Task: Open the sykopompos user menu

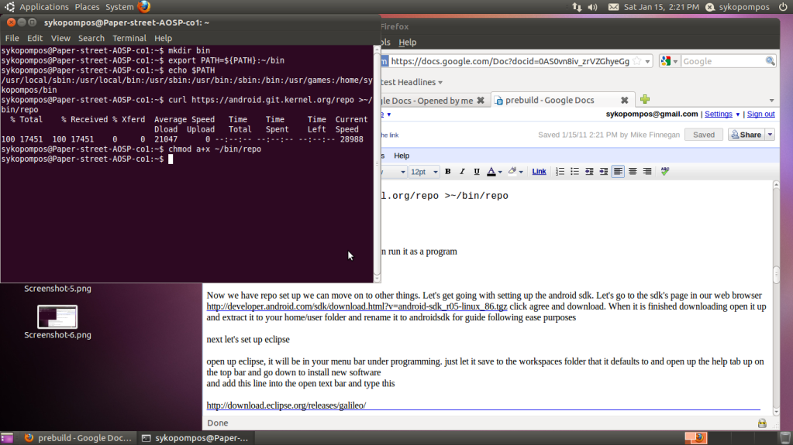Action: point(739,7)
